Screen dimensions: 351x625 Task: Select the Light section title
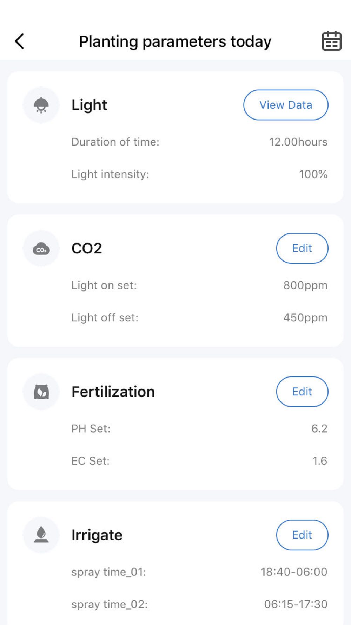click(89, 105)
